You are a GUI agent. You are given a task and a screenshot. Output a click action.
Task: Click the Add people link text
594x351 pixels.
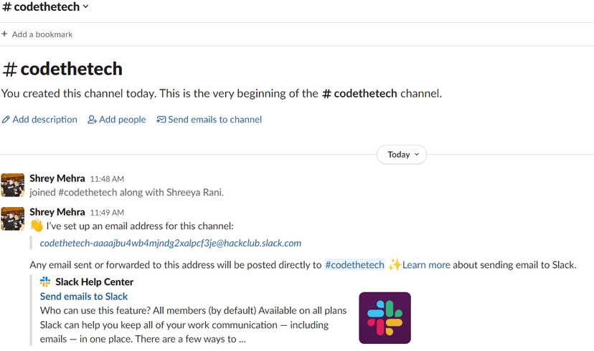pos(122,120)
